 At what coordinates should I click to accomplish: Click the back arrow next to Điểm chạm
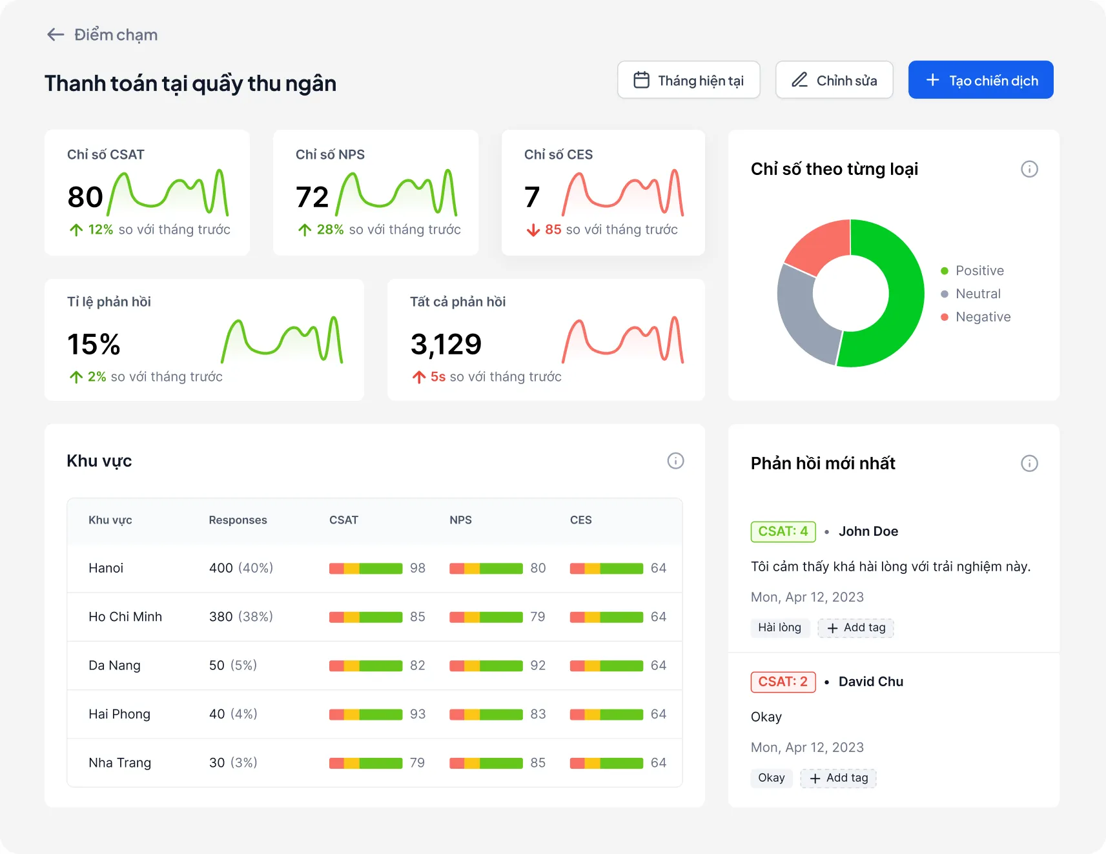point(56,35)
